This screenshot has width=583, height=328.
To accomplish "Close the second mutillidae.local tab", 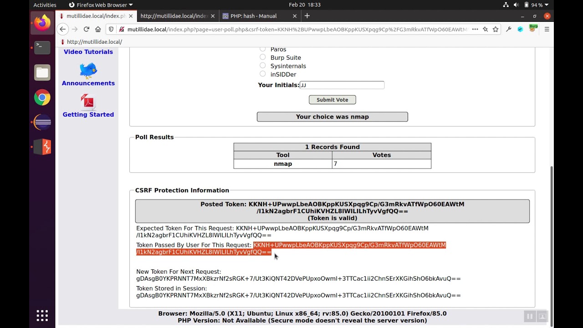I will point(212,16).
